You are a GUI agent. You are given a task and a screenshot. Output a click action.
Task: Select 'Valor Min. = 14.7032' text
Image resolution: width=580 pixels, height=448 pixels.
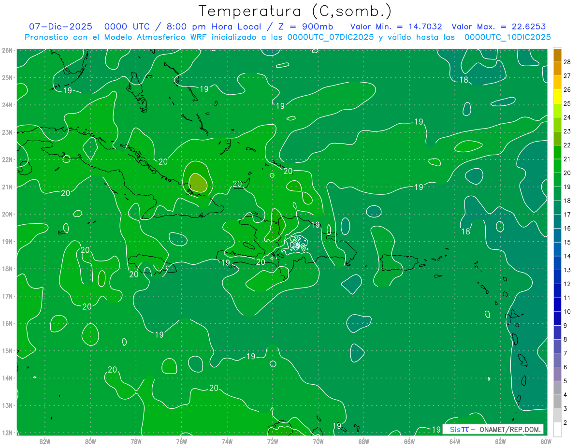tap(396, 27)
